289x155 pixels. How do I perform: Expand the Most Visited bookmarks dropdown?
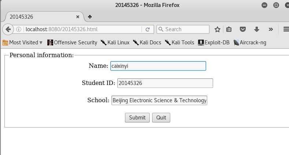click(23, 43)
